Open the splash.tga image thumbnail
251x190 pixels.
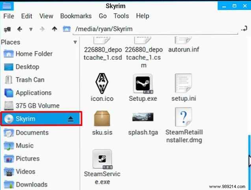(x=143, y=117)
